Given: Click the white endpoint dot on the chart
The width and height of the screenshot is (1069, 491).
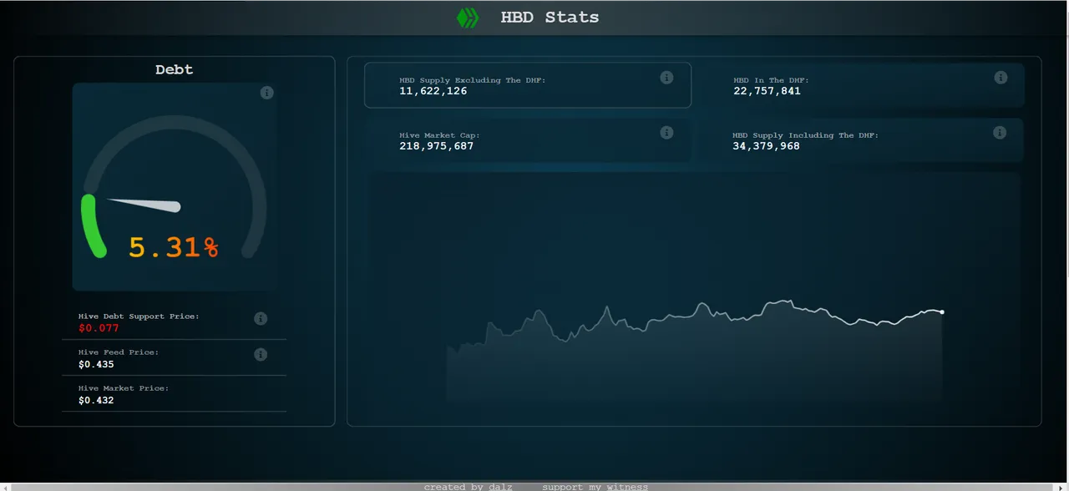Looking at the screenshot, I should pyautogui.click(x=942, y=312).
